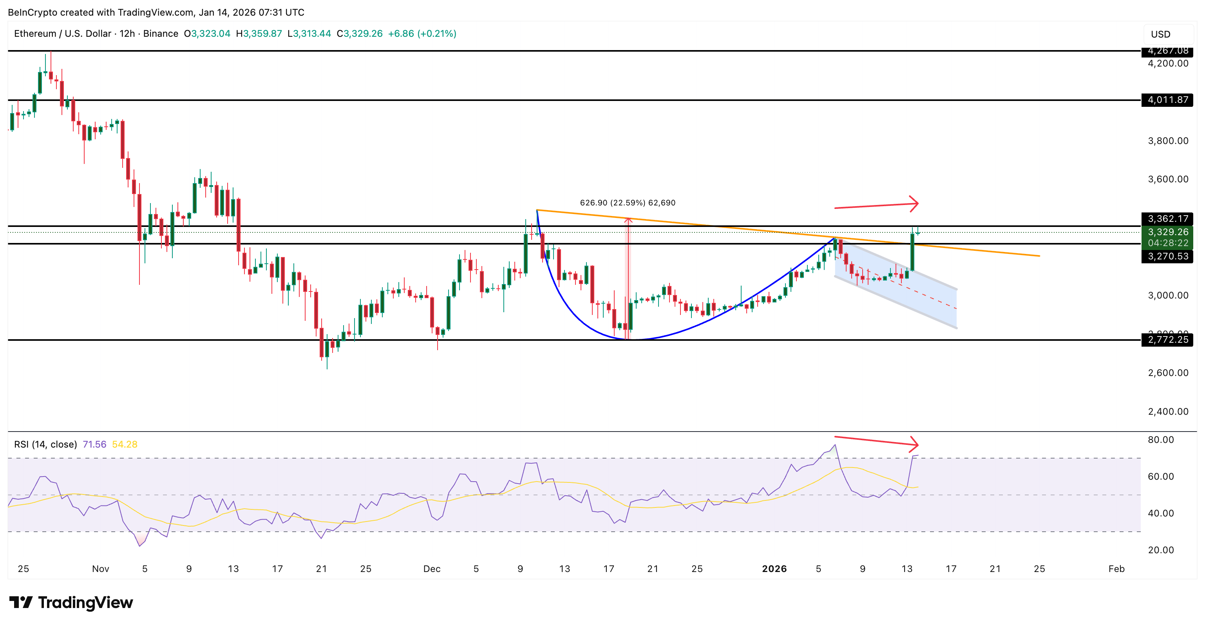The height and width of the screenshot is (626, 1205).
Task: Click 2026 on the date axis
Action: [x=774, y=569]
